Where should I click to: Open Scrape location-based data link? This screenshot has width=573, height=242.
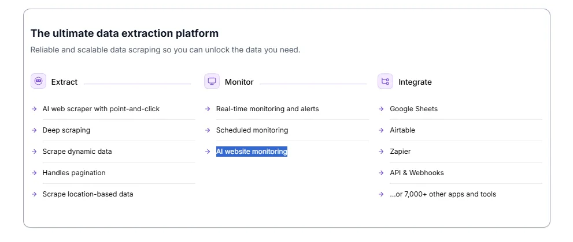coord(88,194)
